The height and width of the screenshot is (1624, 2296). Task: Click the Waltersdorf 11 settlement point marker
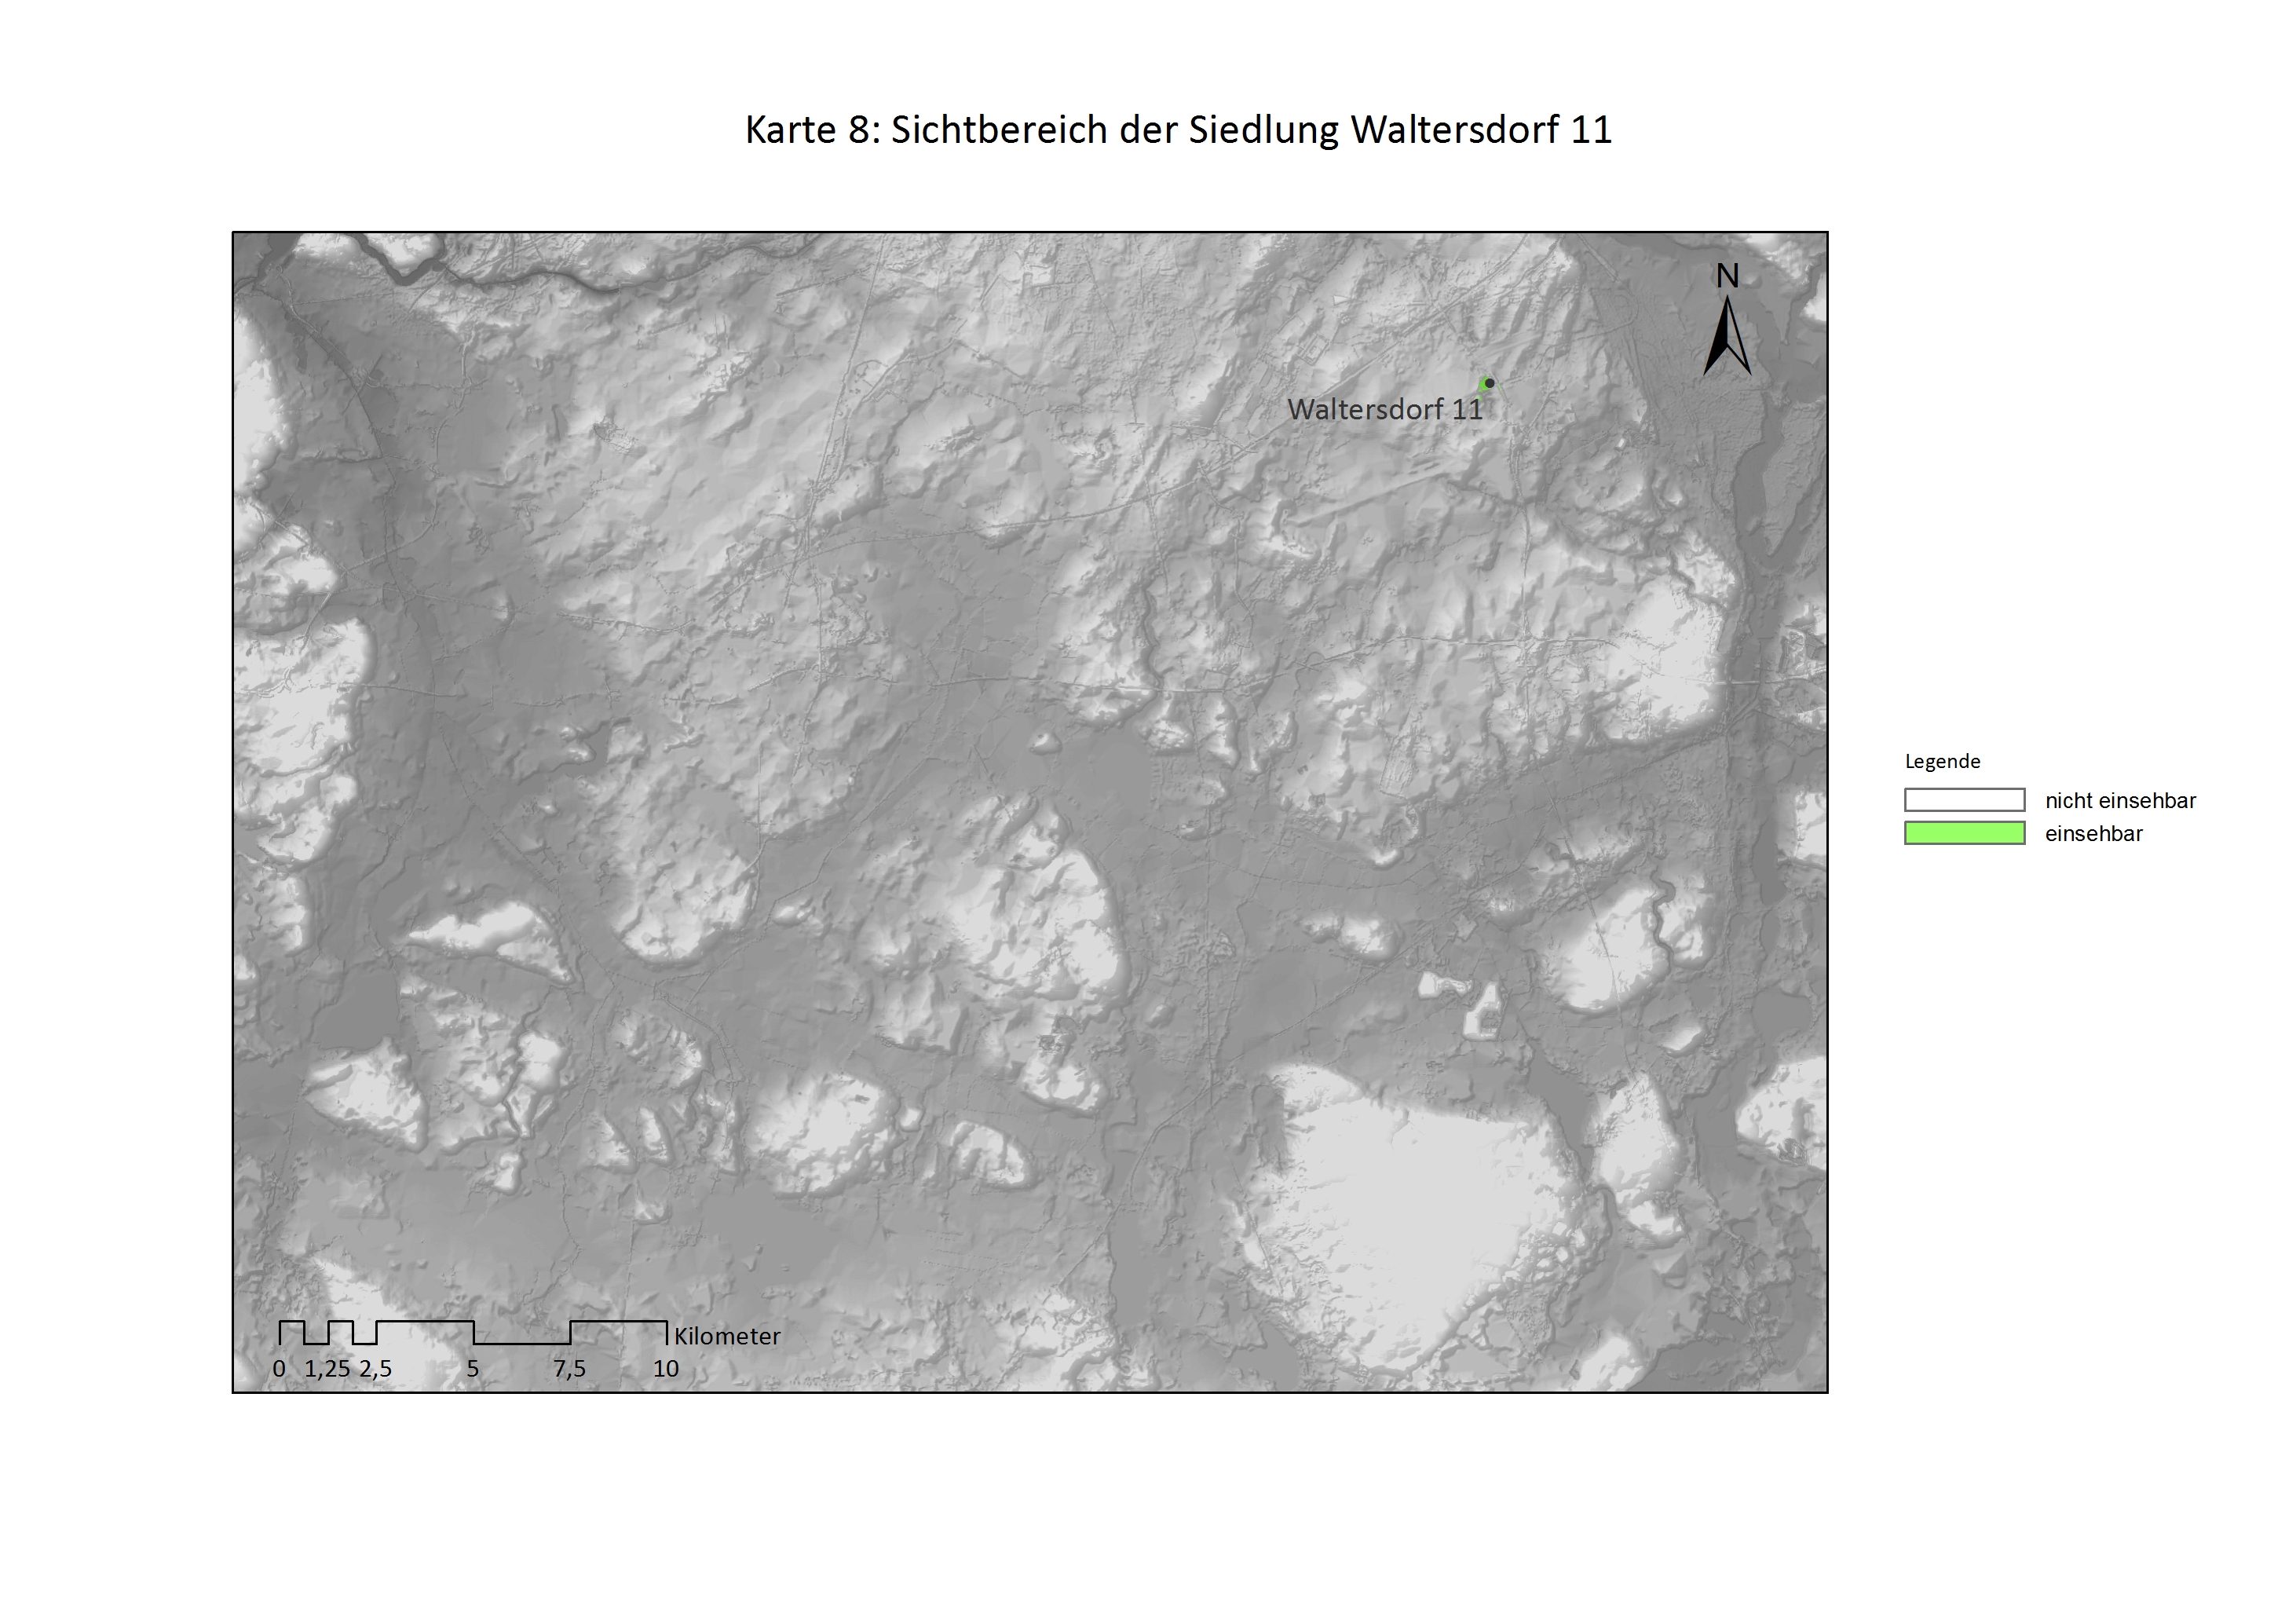[1489, 383]
